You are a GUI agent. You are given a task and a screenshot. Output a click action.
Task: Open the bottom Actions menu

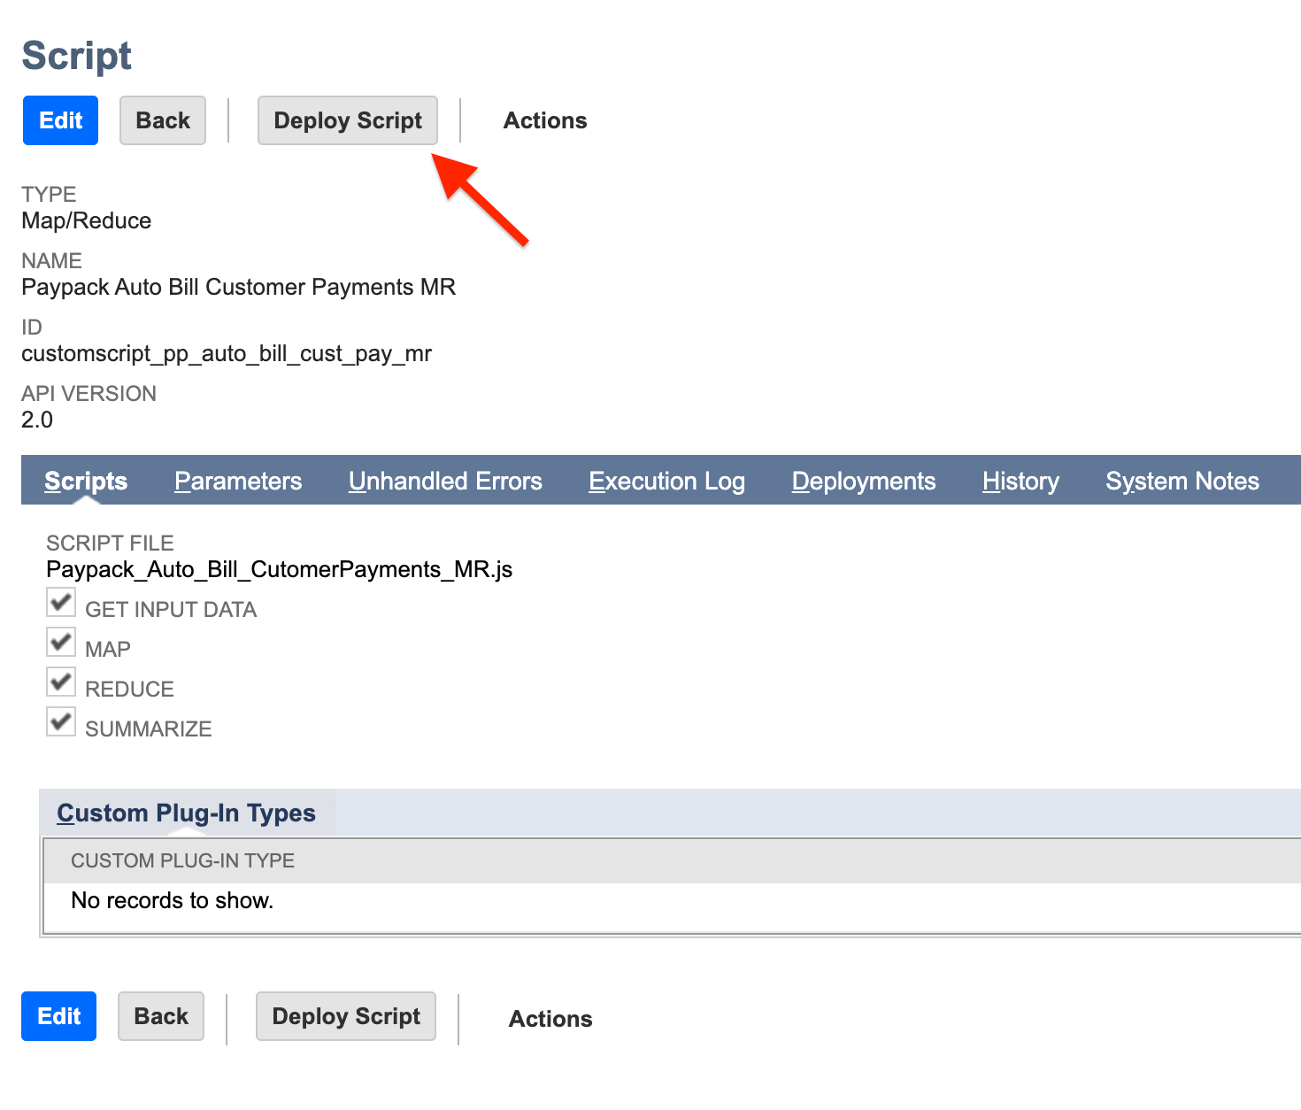click(x=550, y=1018)
